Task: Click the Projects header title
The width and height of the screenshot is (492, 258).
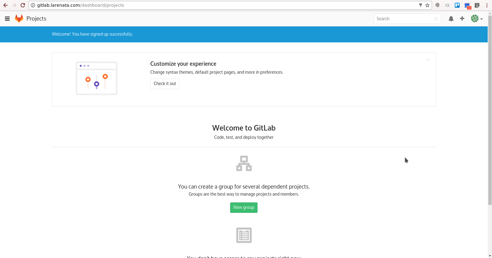Action: (x=36, y=19)
